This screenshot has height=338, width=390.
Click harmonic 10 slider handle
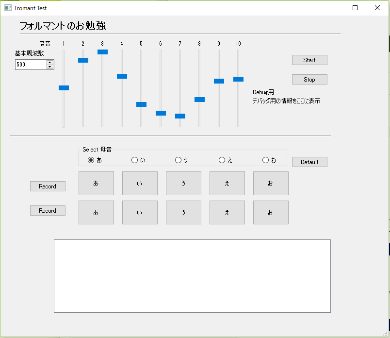(x=238, y=79)
